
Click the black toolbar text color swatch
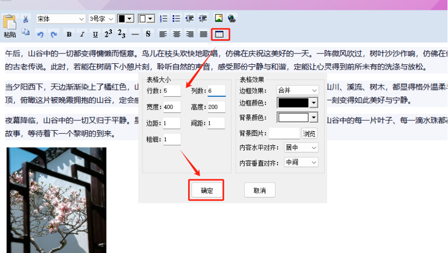(122, 19)
